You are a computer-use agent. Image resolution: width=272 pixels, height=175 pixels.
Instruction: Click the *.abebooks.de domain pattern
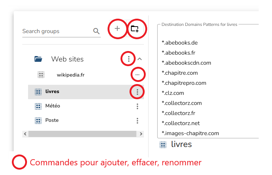point(180,43)
